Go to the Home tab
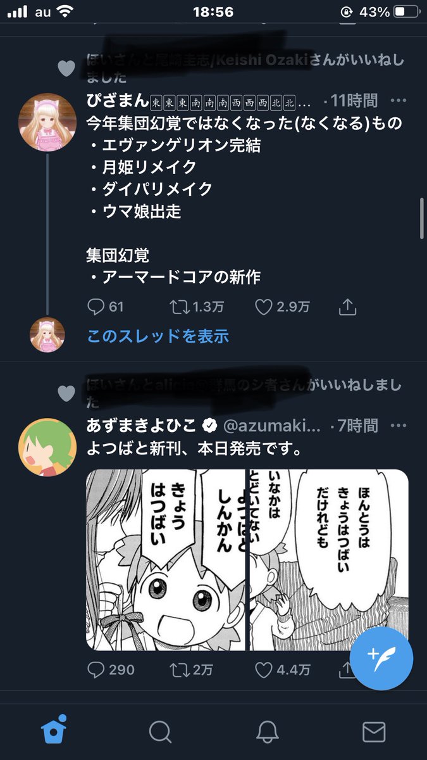Viewport: 427px width, 760px height. 54,731
